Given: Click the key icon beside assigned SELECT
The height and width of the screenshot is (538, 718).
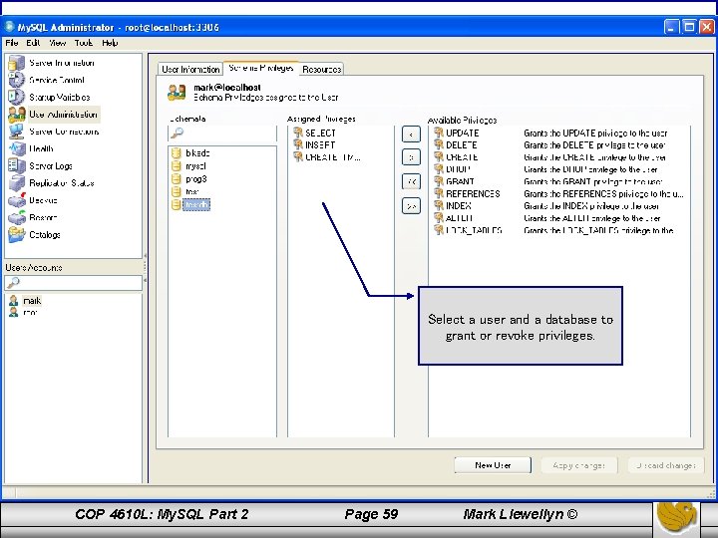Looking at the screenshot, I should (298, 133).
